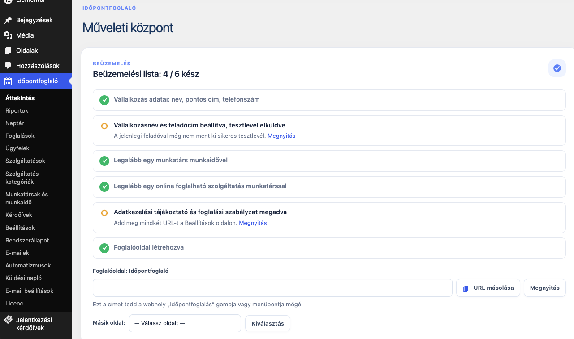Viewport: 574px width, 339px height.
Task: Click the Jelentkezési kérdőívek menu icon
Action: 8,320
